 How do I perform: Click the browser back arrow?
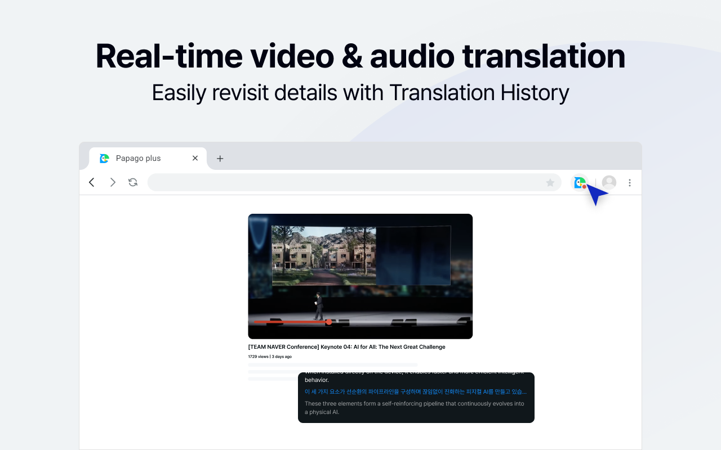[x=92, y=182]
